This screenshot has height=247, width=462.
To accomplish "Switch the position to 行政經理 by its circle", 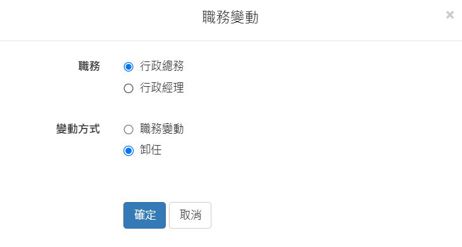I will 128,89.
